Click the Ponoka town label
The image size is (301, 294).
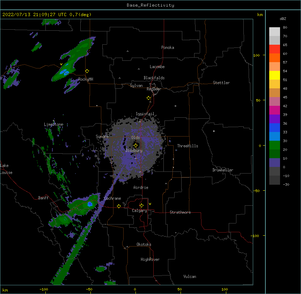pos(168,47)
